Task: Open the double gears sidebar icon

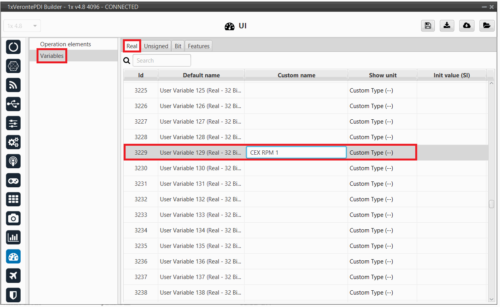Action: (13, 143)
